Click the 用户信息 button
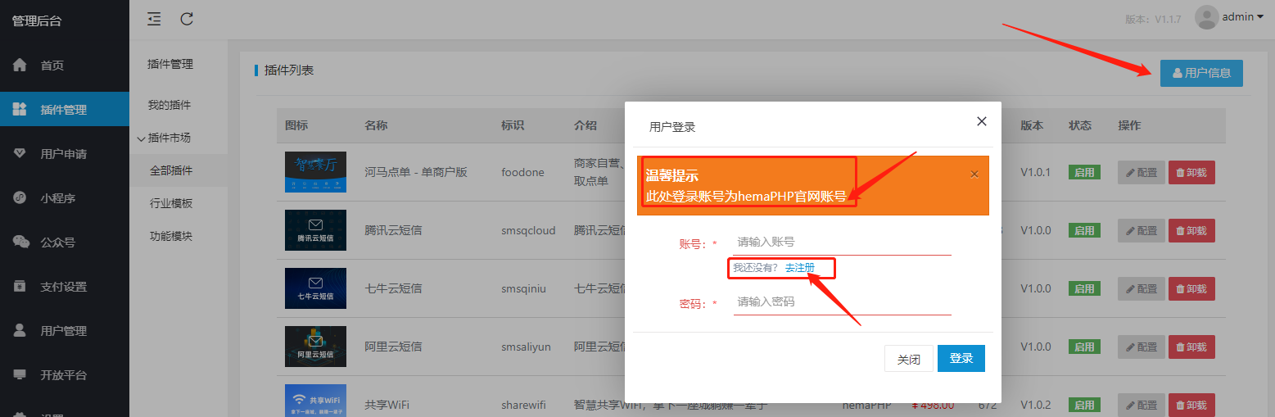The image size is (1275, 417). click(1201, 73)
